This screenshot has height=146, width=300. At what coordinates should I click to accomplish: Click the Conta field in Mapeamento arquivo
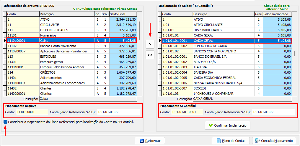[32, 112]
